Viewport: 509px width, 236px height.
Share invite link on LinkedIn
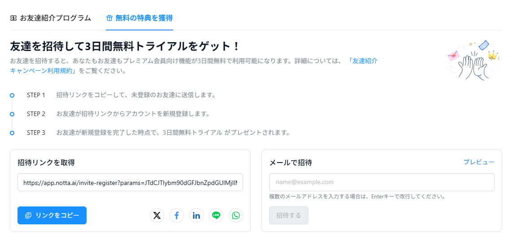click(196, 215)
